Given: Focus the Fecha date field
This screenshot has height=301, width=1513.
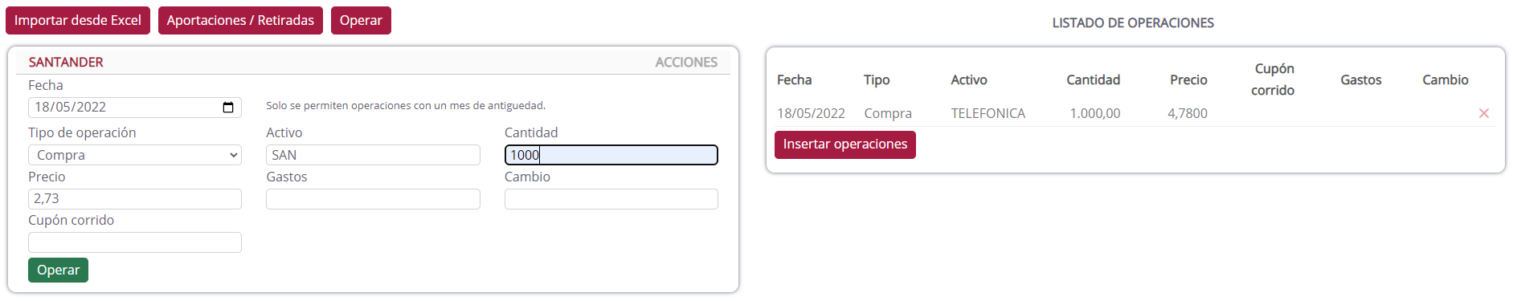Looking at the screenshot, I should click(135, 108).
